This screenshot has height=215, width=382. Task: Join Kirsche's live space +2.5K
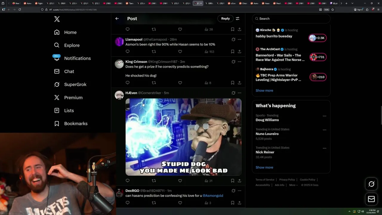tap(317, 38)
